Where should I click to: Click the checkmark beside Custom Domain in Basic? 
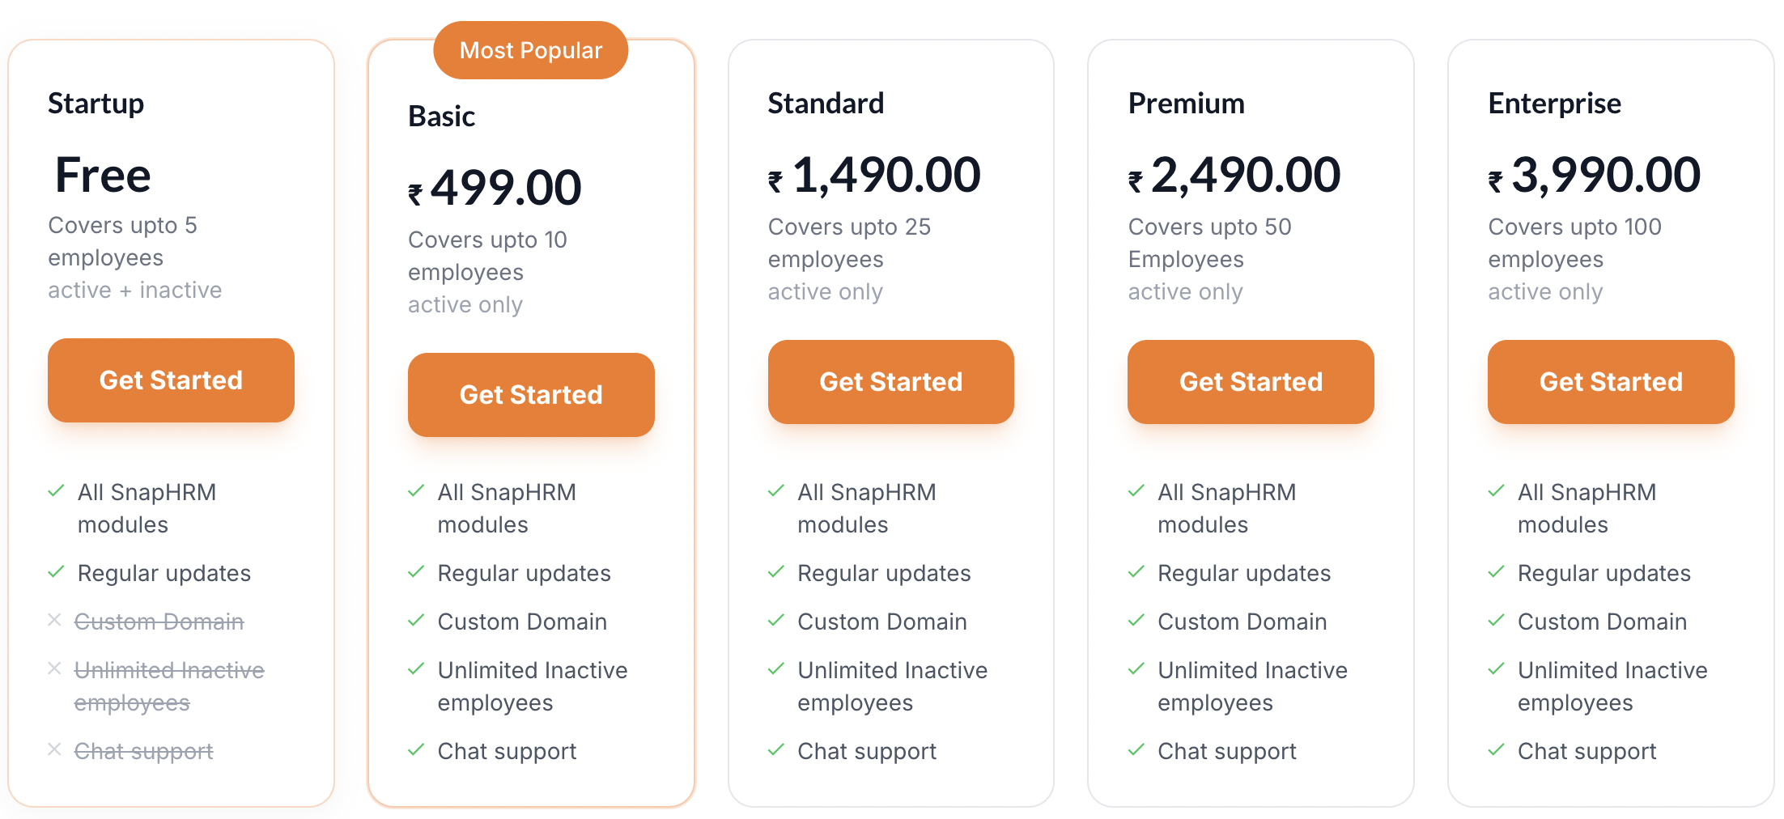coord(416,621)
